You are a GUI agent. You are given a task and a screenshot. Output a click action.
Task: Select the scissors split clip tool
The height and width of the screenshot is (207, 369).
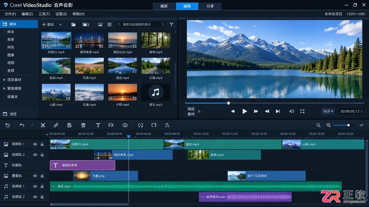click(x=43, y=125)
